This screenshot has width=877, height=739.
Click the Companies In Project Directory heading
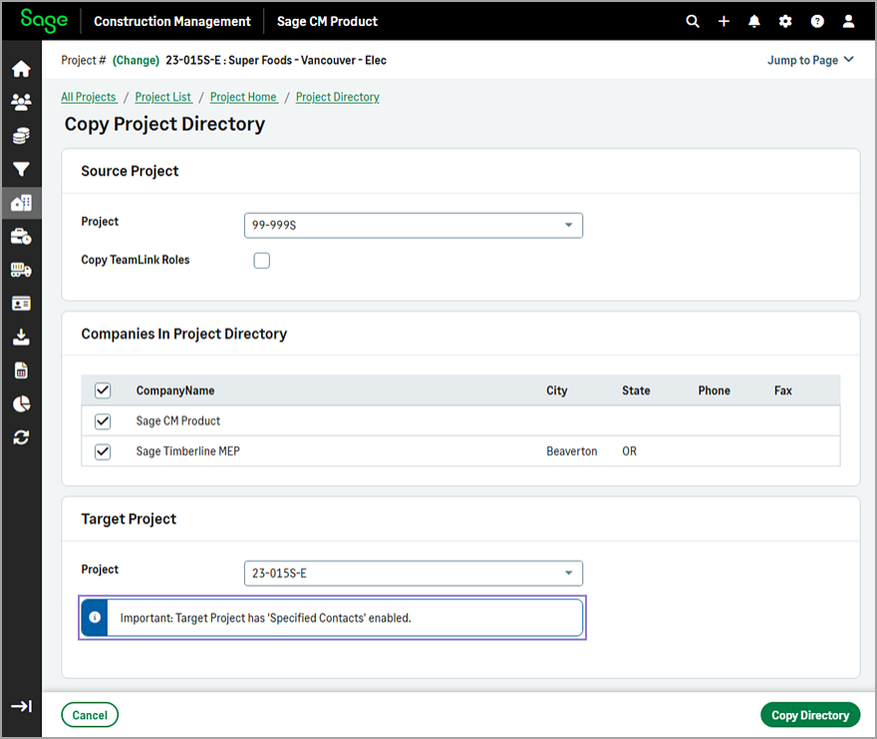pos(184,334)
